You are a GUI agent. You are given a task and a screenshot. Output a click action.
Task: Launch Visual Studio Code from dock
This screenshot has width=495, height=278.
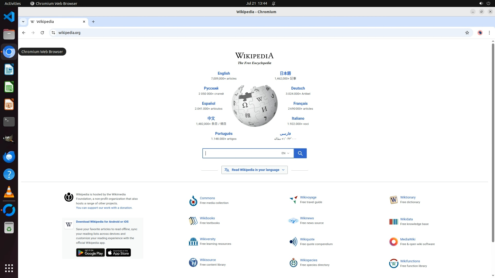click(x=9, y=17)
